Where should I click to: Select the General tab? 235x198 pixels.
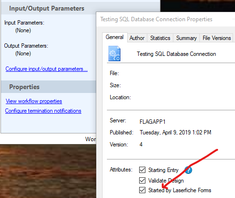click(115, 37)
